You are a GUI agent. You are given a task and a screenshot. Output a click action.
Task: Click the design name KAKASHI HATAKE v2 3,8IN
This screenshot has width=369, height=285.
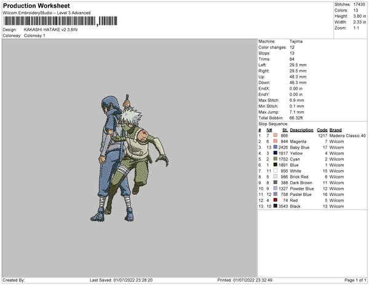[x=50, y=29]
